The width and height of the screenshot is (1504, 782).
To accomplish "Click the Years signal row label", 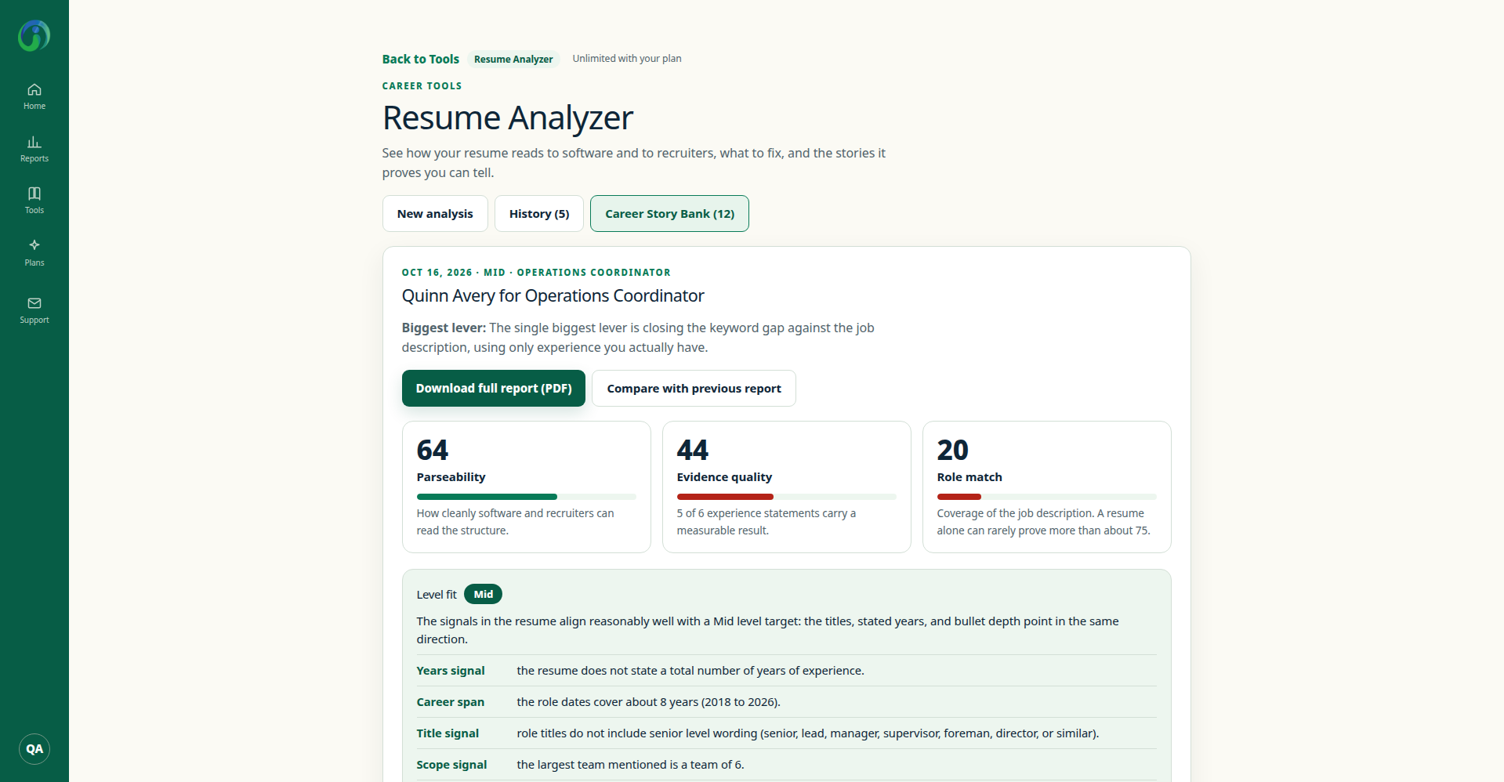I will pyautogui.click(x=451, y=671).
